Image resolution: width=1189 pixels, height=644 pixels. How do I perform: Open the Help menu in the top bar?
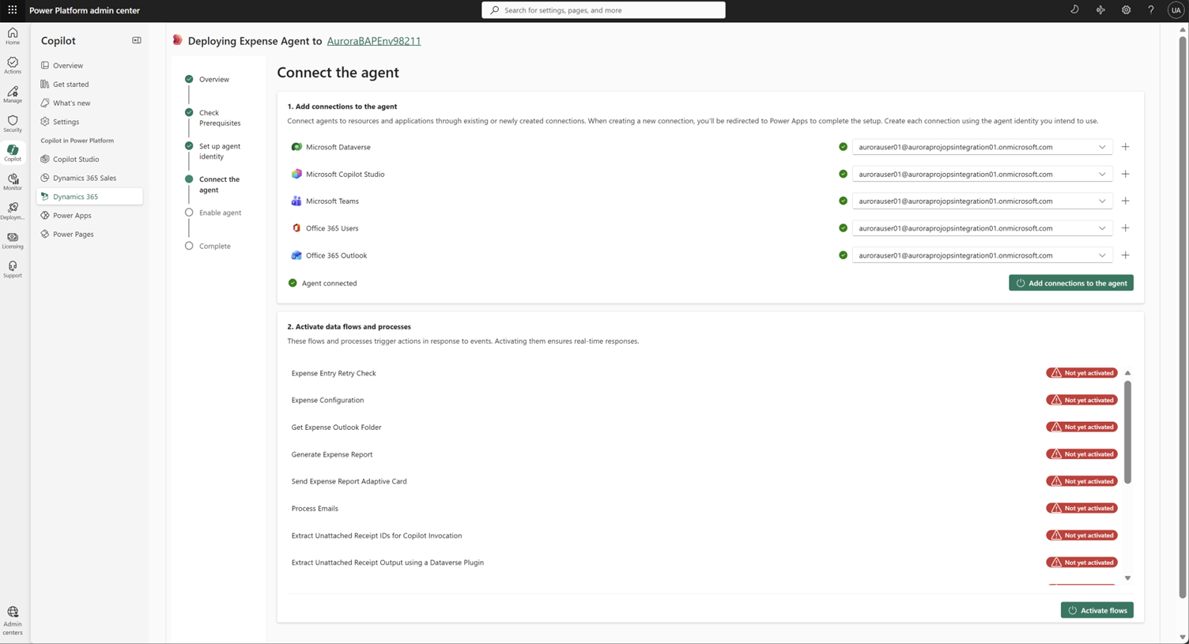click(x=1151, y=9)
